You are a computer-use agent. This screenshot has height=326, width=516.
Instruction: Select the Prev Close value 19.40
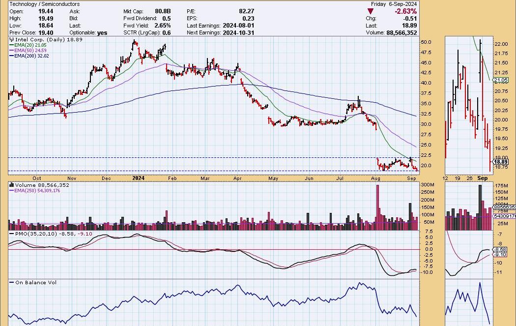point(46,33)
